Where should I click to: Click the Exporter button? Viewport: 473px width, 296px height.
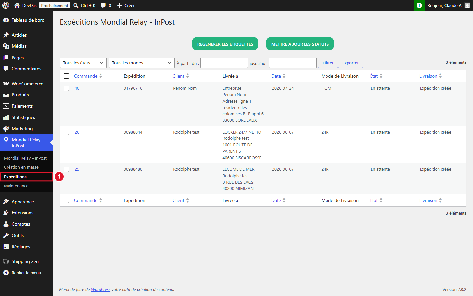tap(350, 63)
